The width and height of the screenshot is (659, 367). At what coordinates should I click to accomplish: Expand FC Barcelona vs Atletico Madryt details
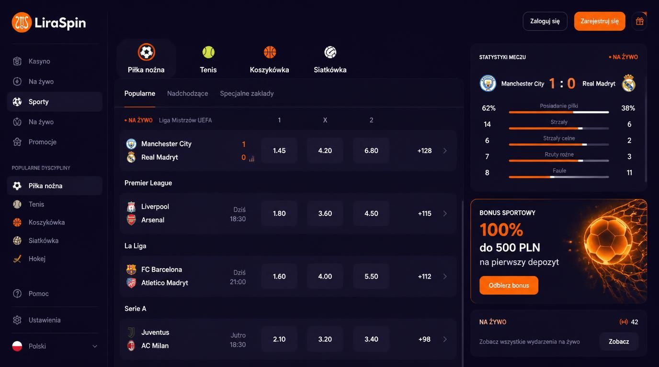pos(445,276)
